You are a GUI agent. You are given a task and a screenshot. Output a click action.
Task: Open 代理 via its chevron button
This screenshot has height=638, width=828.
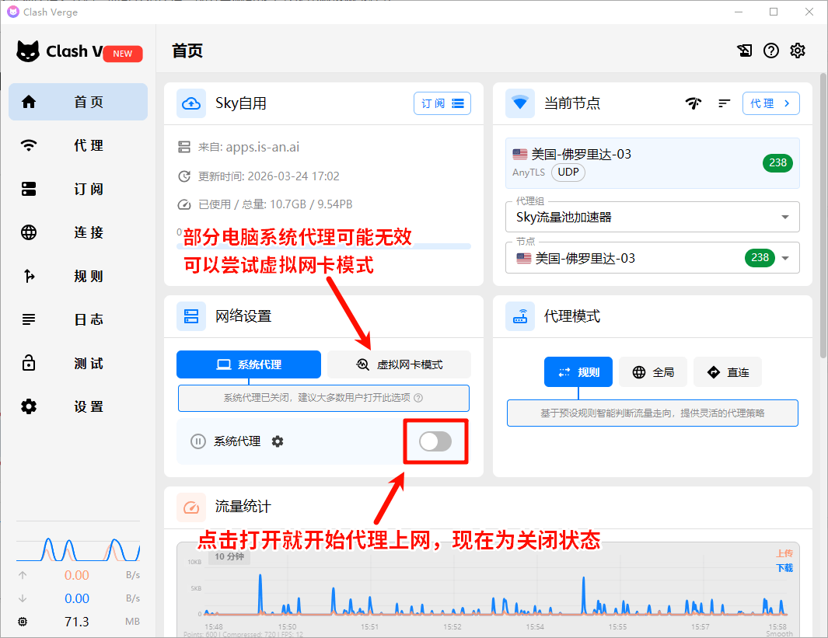[770, 103]
